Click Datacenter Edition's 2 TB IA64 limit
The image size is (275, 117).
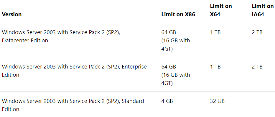pos(257,32)
